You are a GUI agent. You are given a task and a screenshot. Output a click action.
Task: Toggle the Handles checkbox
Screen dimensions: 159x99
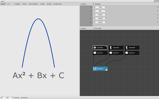tap(14, 4)
